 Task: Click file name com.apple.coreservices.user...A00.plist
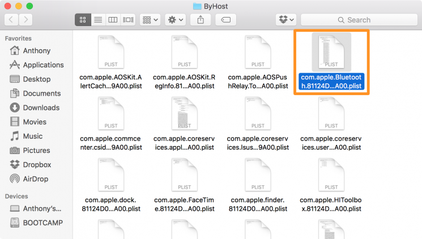tap(331, 143)
